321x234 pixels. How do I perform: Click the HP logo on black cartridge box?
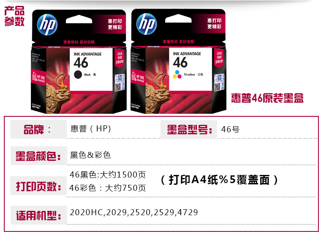(47, 24)
